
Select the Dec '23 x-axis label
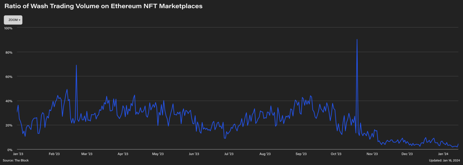[407, 154]
